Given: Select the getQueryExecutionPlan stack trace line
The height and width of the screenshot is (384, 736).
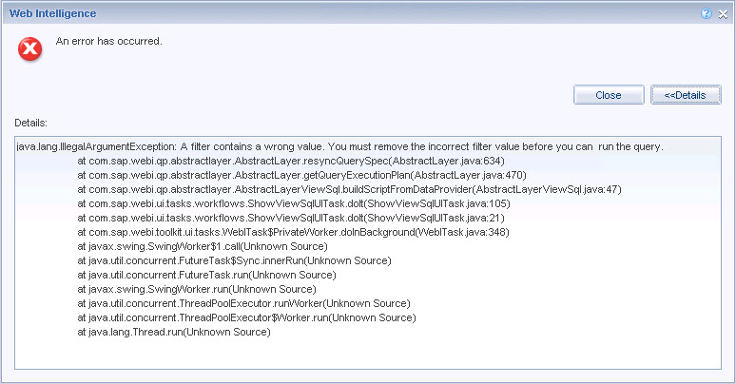Looking at the screenshot, I should coord(301,175).
